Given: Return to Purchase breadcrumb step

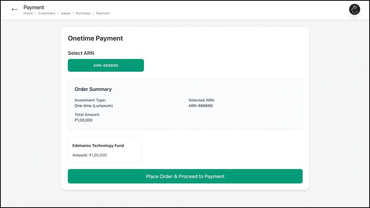Looking at the screenshot, I should click(x=83, y=13).
